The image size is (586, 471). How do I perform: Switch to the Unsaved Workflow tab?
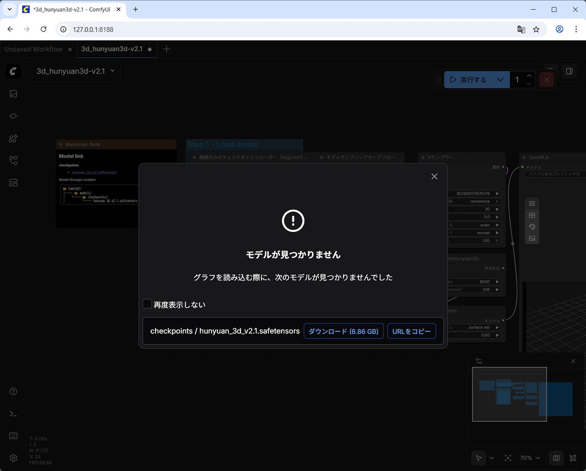tap(33, 49)
